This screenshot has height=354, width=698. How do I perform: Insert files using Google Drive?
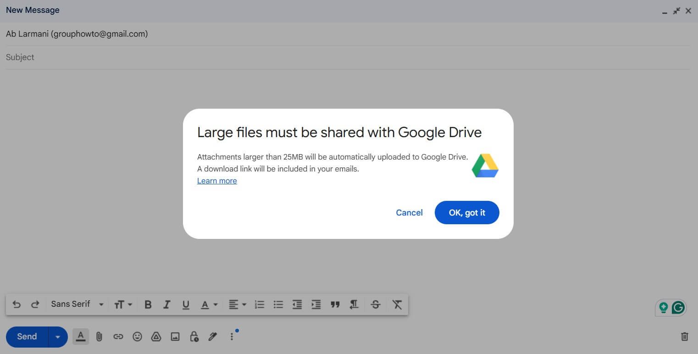point(156,336)
